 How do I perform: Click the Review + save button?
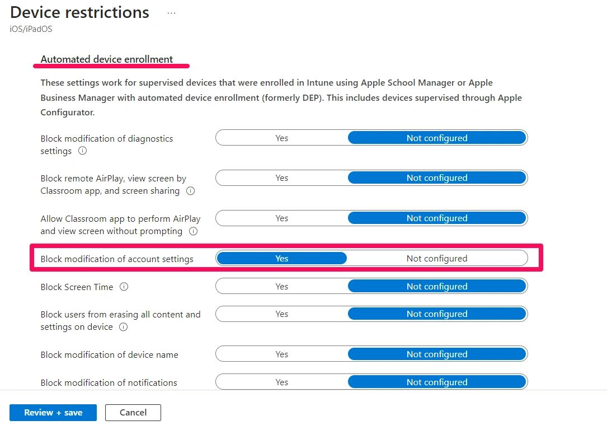click(53, 413)
